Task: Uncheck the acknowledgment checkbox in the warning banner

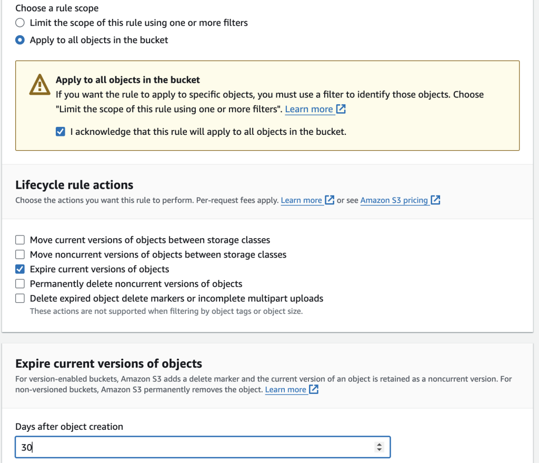Action: tap(59, 131)
